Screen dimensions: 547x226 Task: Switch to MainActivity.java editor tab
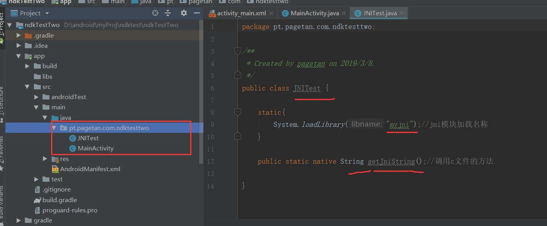click(314, 13)
